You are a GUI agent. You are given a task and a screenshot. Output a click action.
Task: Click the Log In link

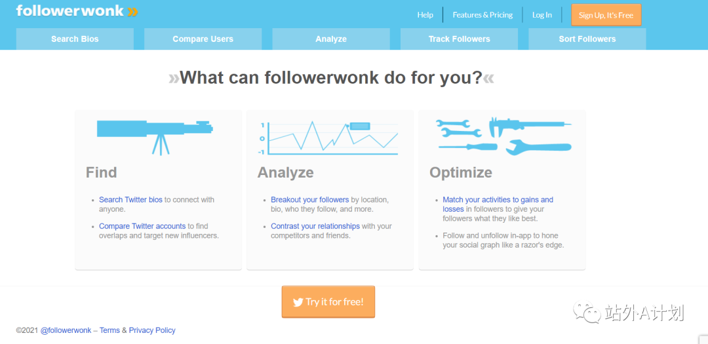tap(541, 15)
